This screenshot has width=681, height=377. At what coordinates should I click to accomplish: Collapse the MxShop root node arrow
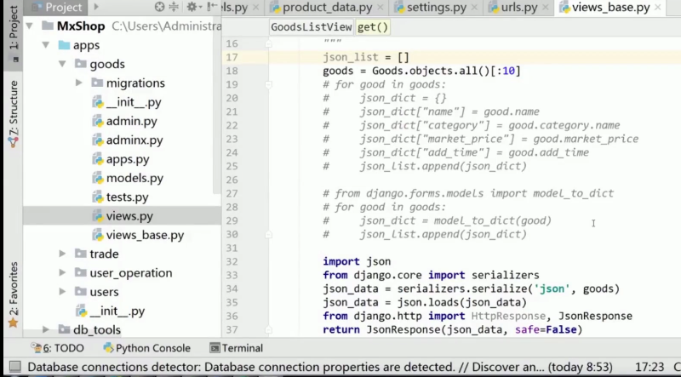pos(30,26)
